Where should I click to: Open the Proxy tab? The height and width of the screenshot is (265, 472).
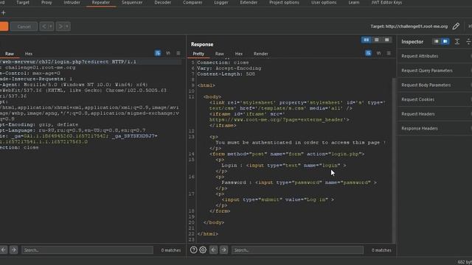coord(46,2)
